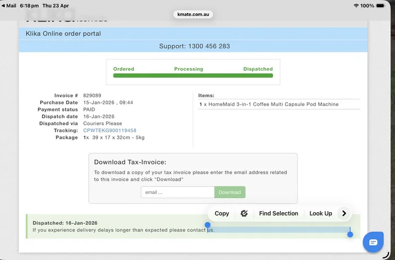395x260 pixels.
Task: Click the 'Dispatch date' label
Action: [x=60, y=117]
